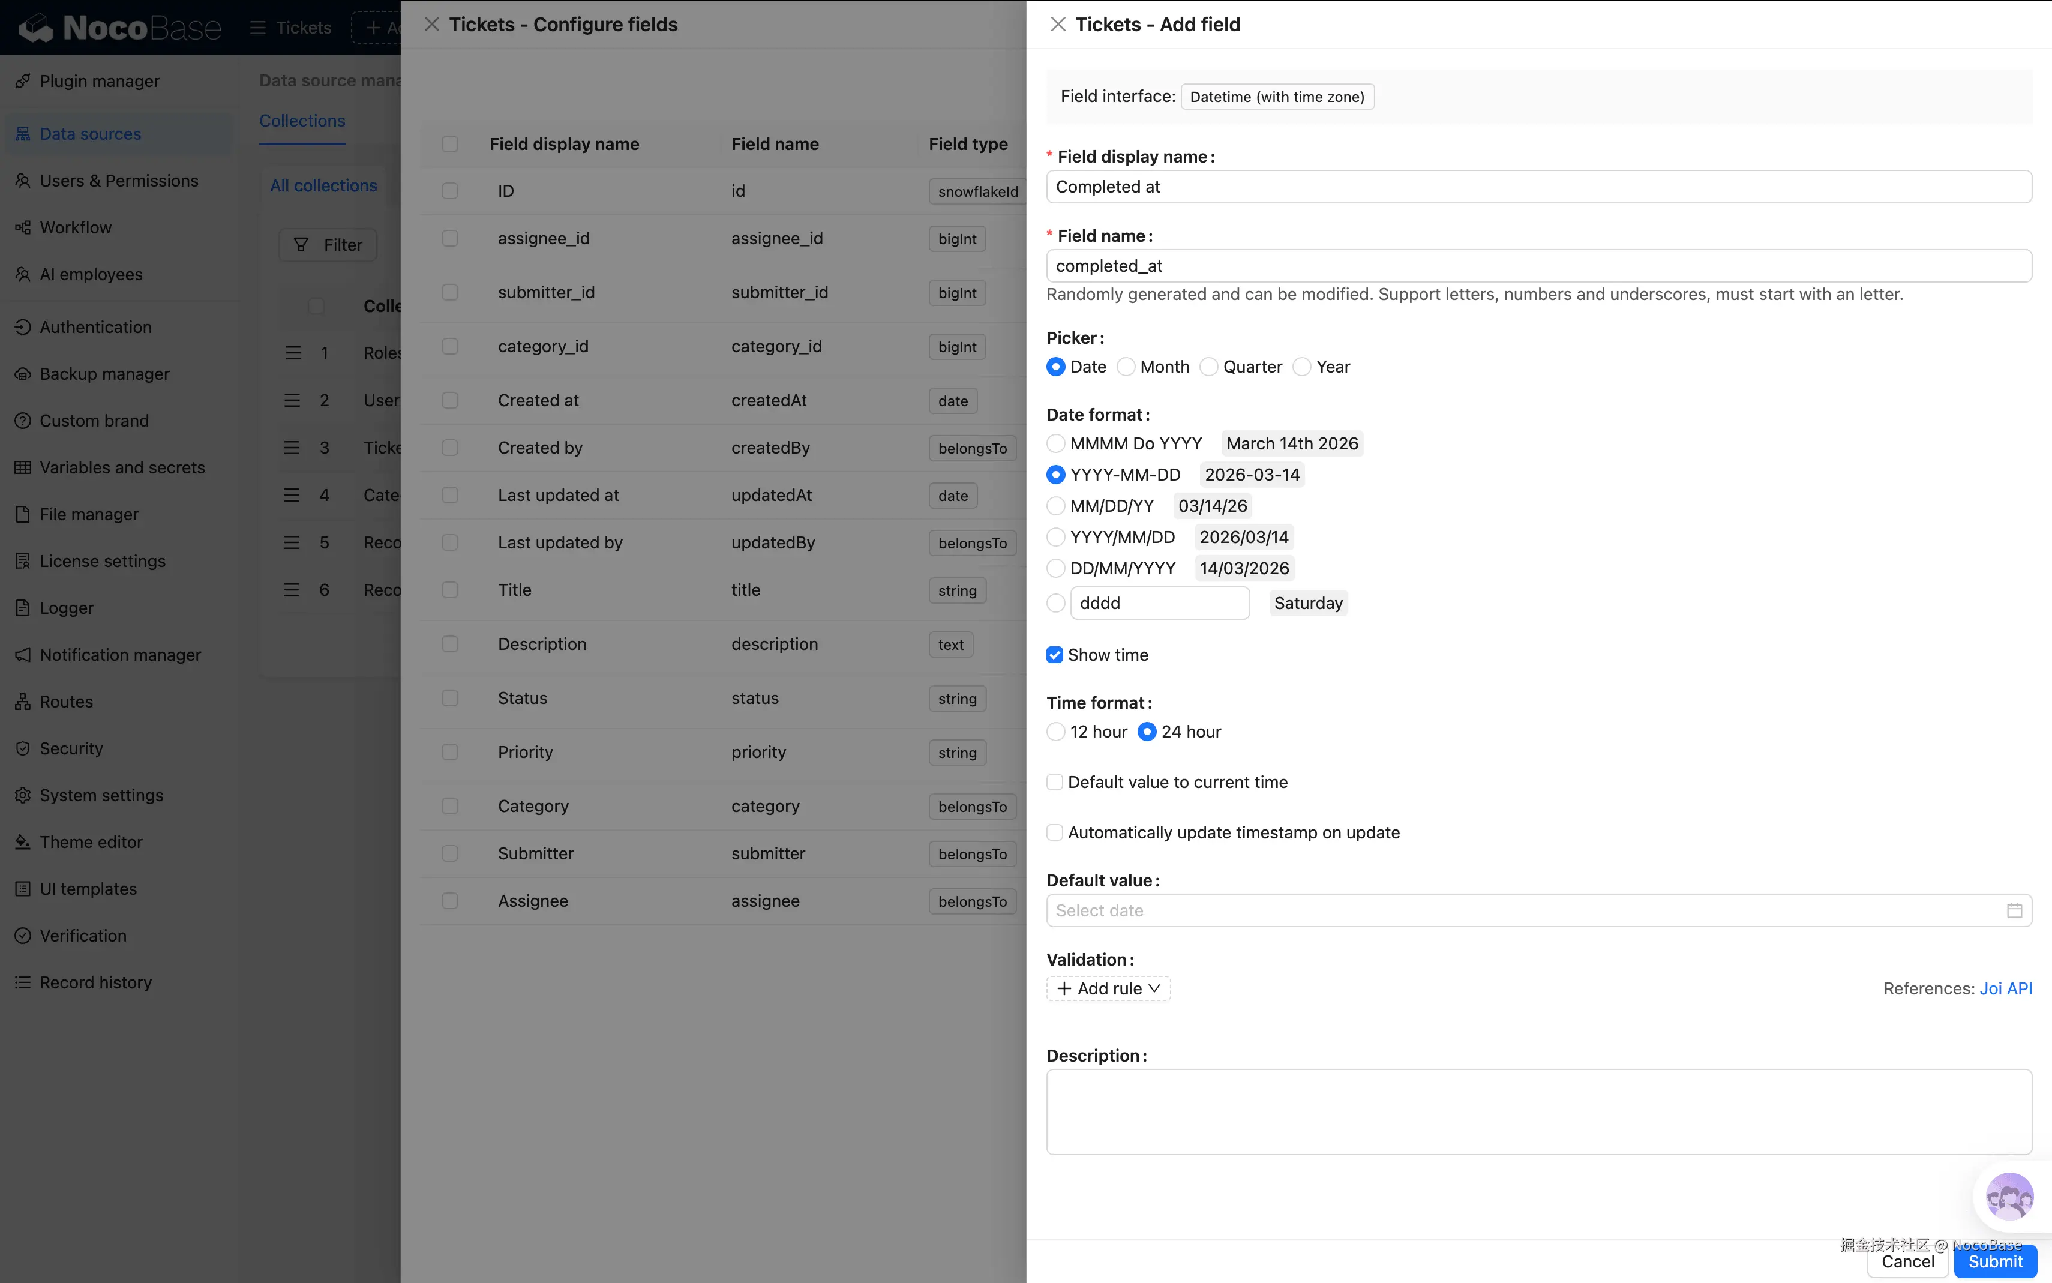Uncheck the Show time option
Viewport: 2052px width, 1283px height.
1054,654
